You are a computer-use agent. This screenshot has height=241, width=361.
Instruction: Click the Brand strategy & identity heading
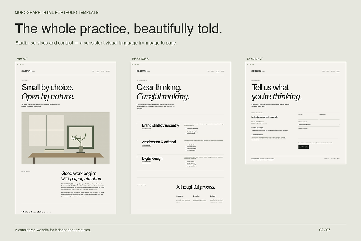click(x=160, y=125)
